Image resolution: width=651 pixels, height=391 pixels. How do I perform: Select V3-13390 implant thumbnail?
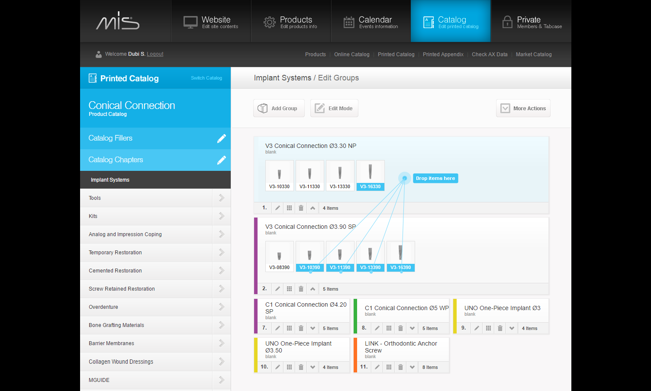click(371, 256)
